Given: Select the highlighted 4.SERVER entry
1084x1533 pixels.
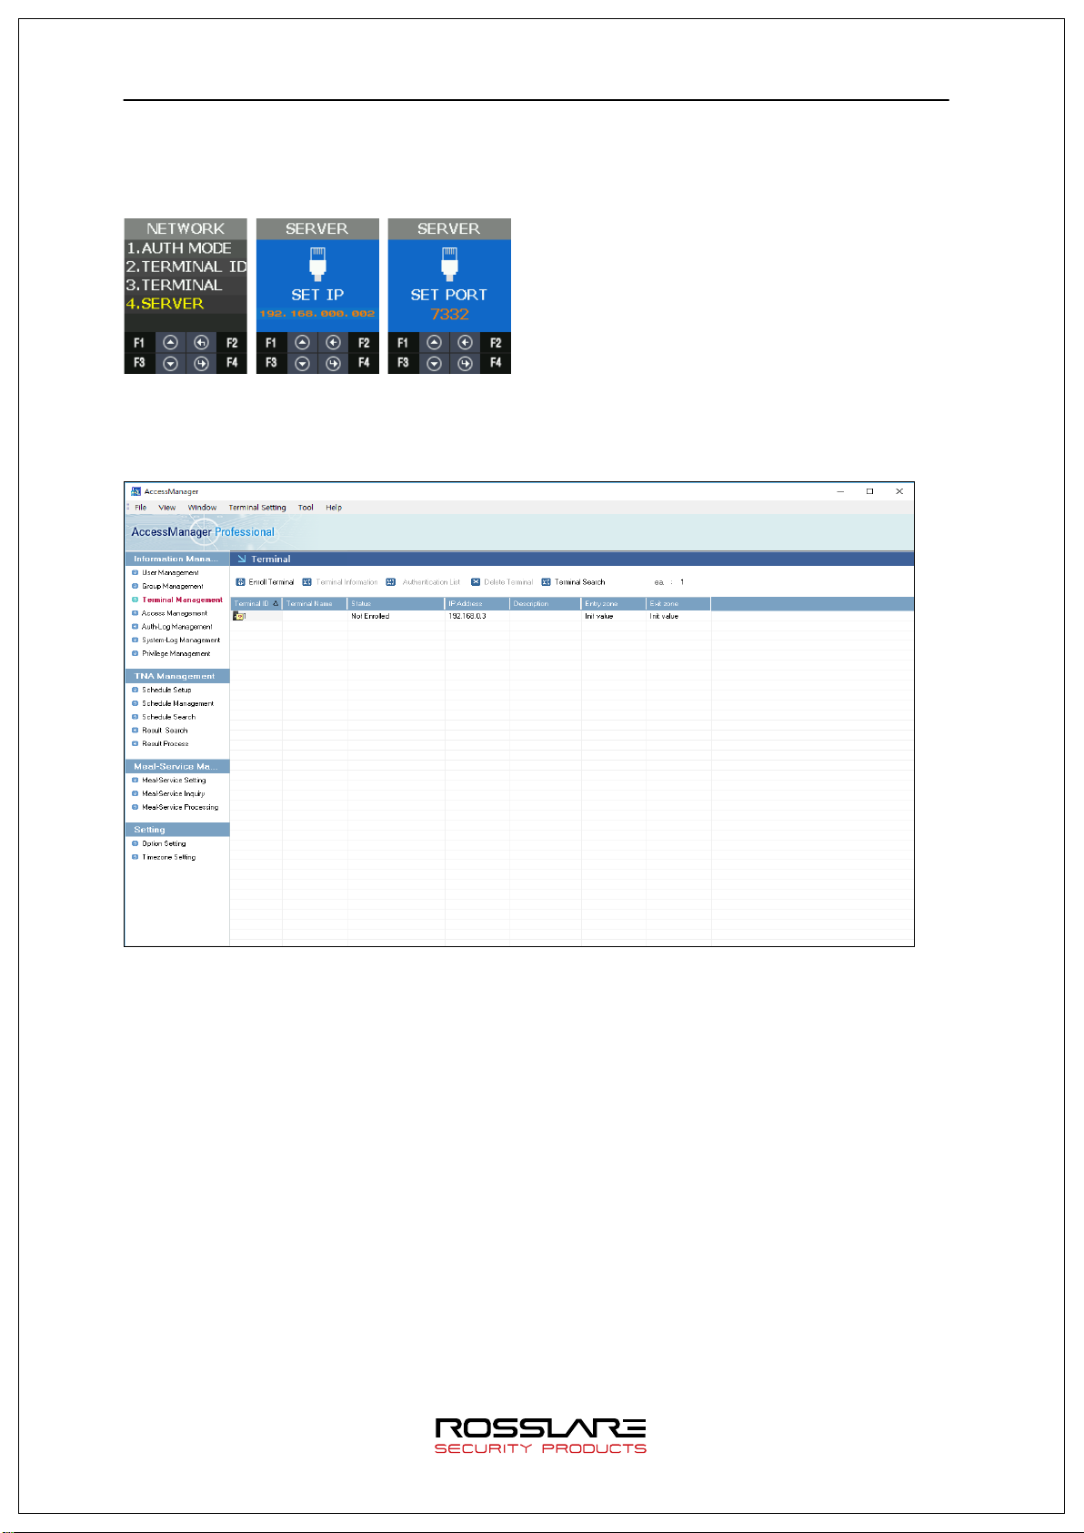Looking at the screenshot, I should (186, 304).
